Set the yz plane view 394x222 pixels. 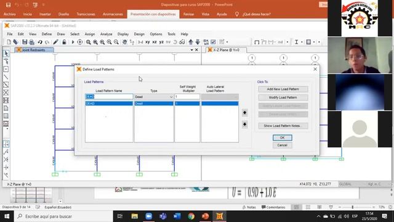[161, 42]
